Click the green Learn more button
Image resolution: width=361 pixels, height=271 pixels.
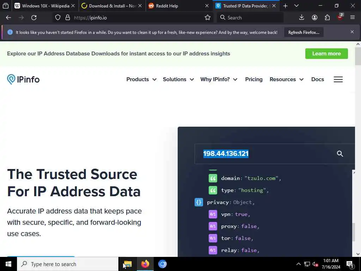pos(326,54)
